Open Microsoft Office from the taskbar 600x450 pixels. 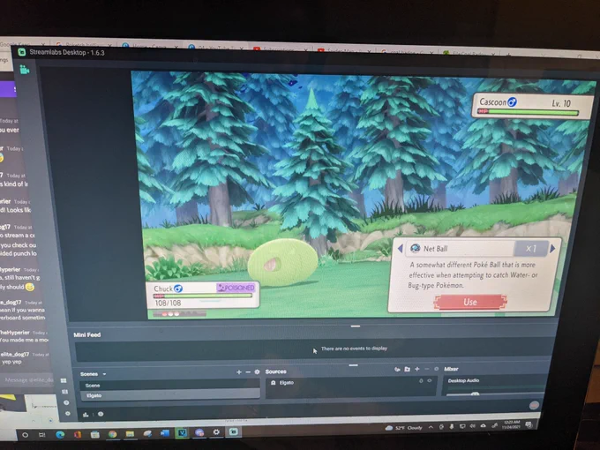[78, 435]
